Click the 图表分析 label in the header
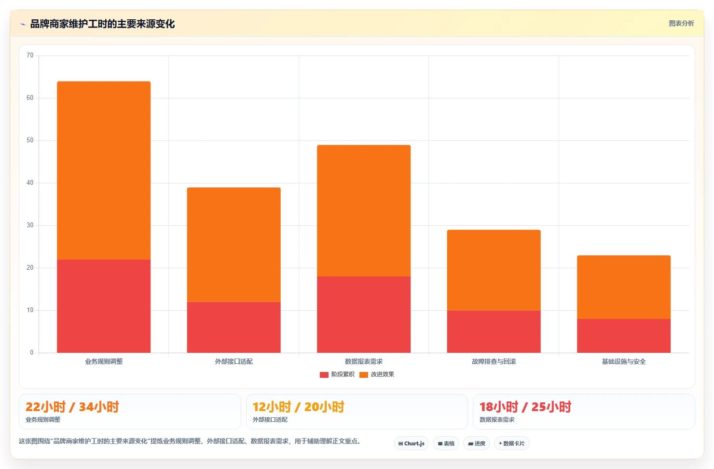 (681, 23)
